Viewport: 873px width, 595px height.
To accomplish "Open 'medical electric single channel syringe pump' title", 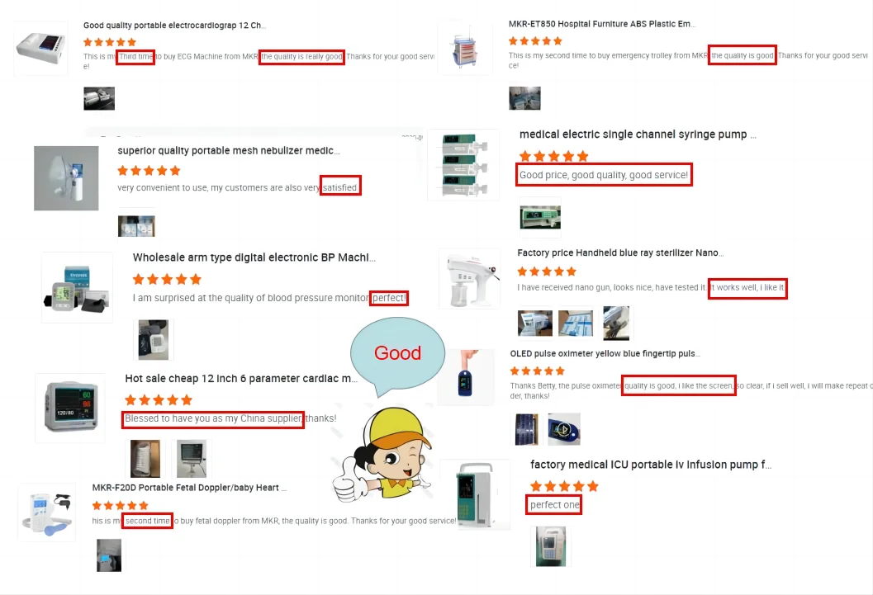I will pos(638,135).
